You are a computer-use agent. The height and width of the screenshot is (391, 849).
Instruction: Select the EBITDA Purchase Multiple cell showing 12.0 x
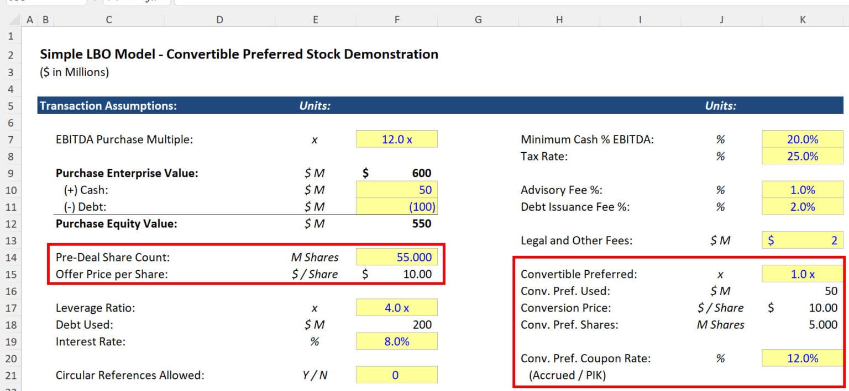[x=396, y=139]
